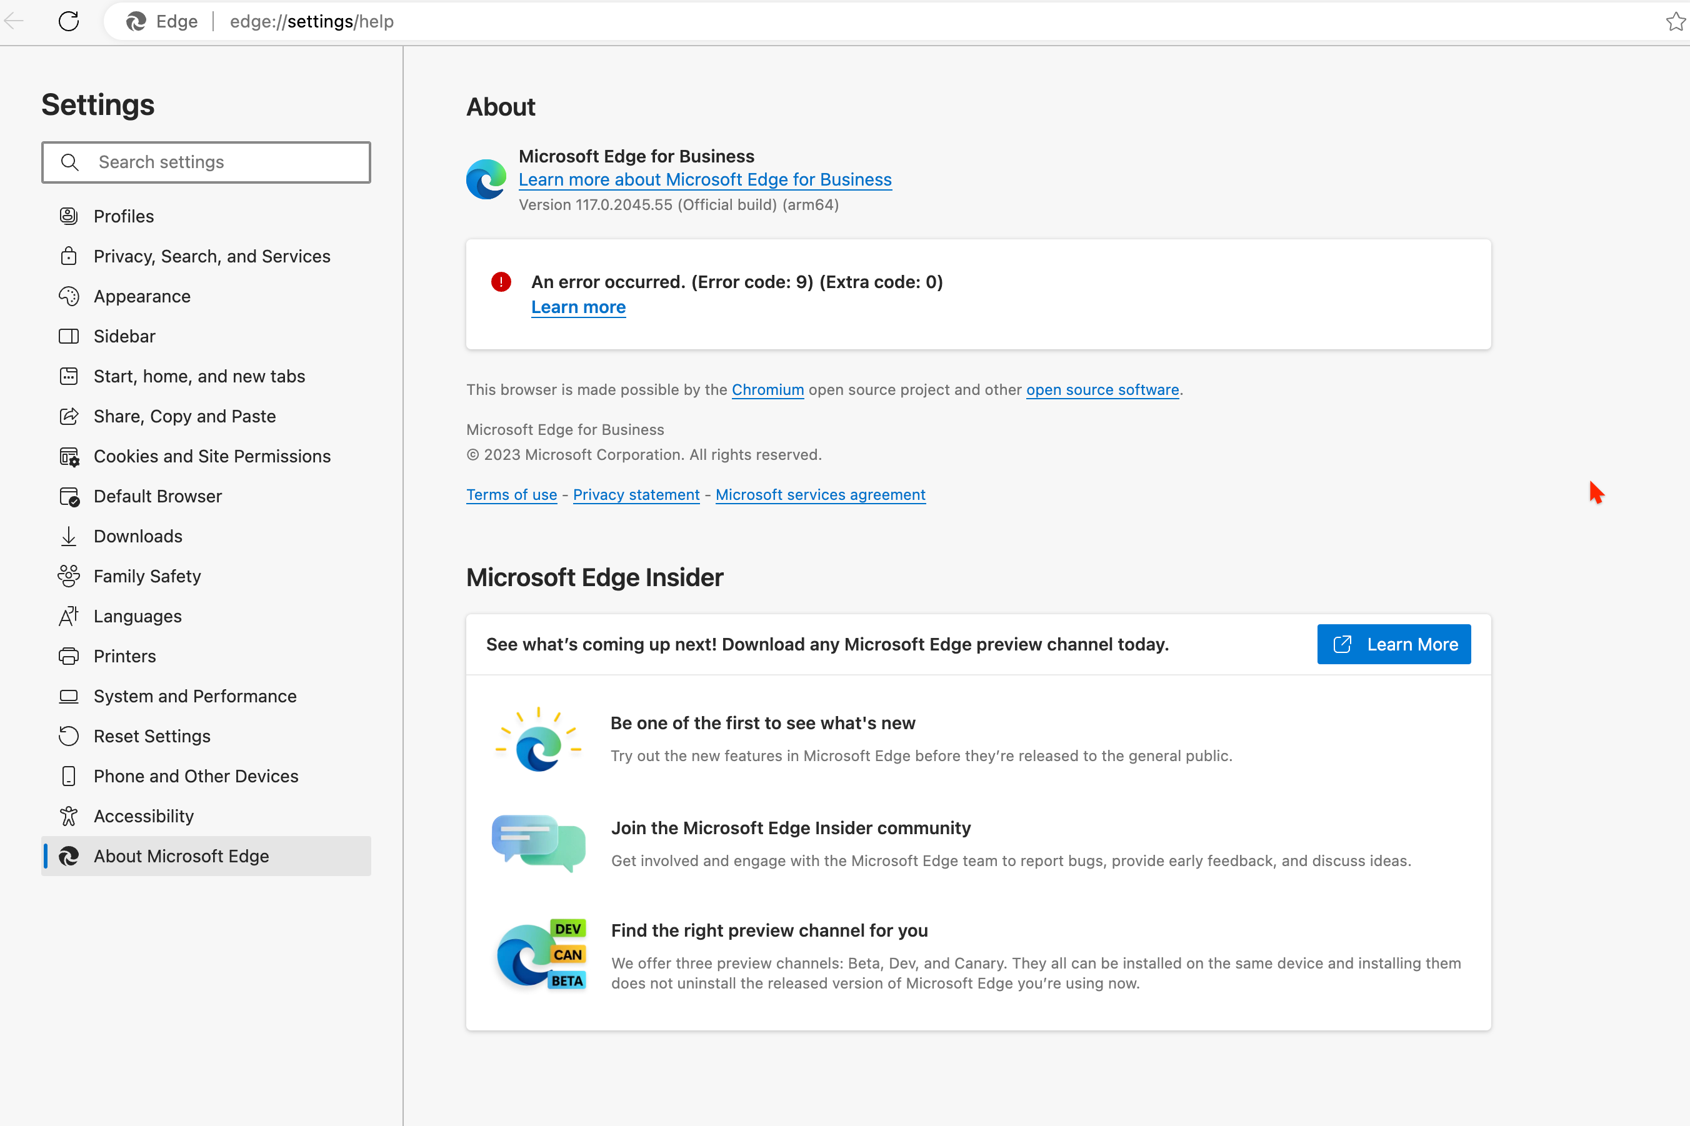The height and width of the screenshot is (1126, 1690).
Task: Click the Downloads icon in sidebar
Action: pos(68,536)
